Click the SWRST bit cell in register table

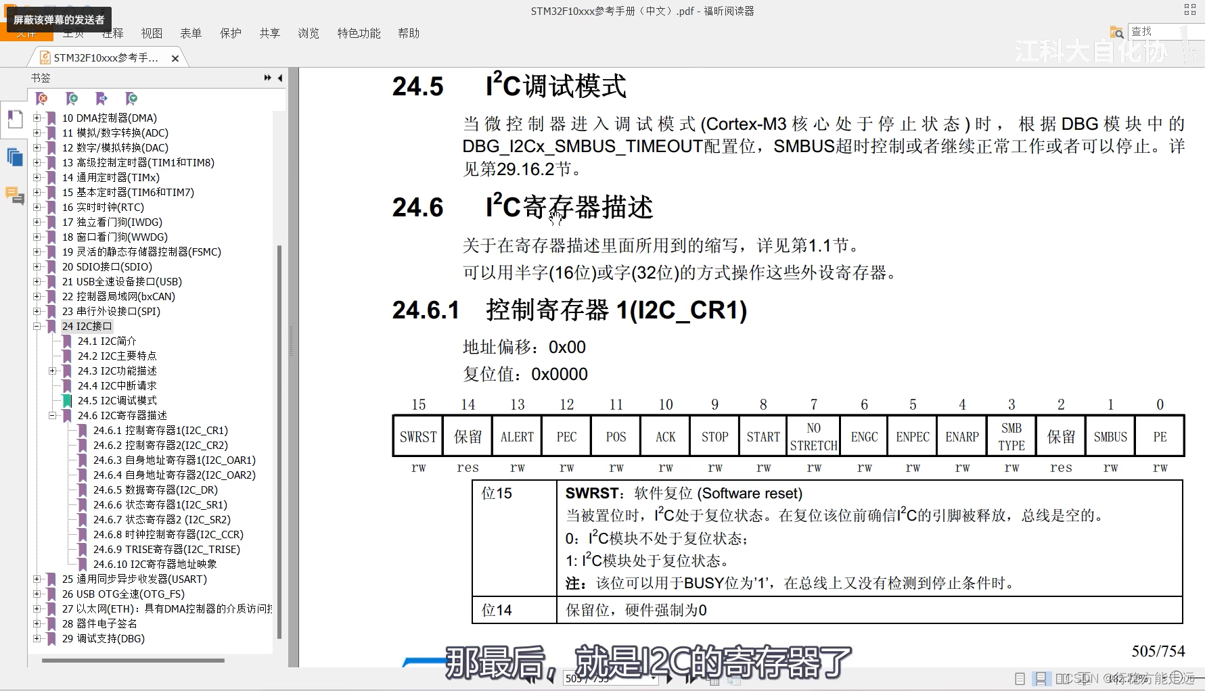[x=418, y=437]
